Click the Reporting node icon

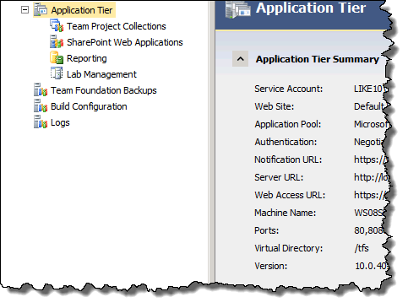pos(57,58)
